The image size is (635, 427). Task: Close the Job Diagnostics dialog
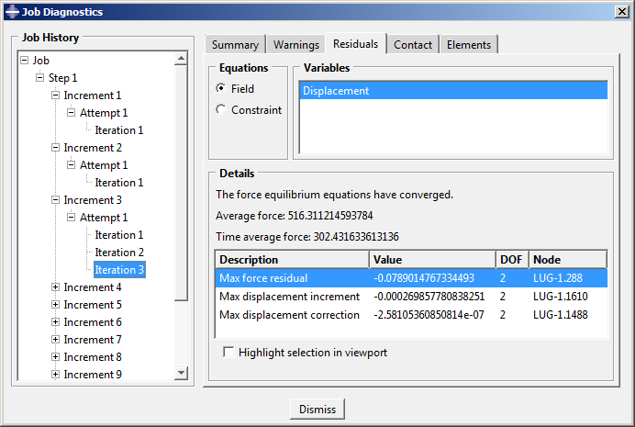[x=621, y=11]
